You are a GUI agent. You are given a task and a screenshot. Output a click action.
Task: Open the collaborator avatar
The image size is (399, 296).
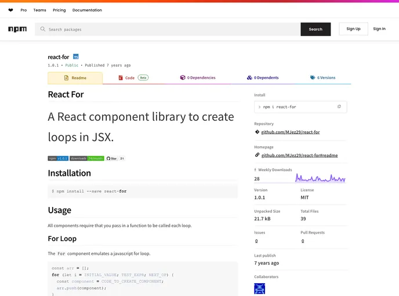click(x=260, y=288)
